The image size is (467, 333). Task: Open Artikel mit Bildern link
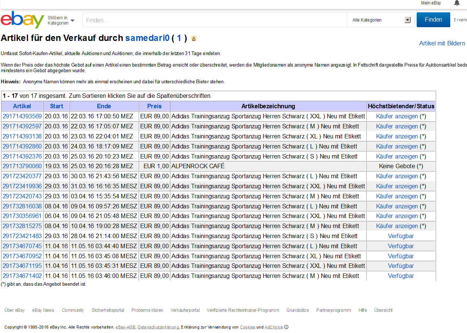(442, 43)
